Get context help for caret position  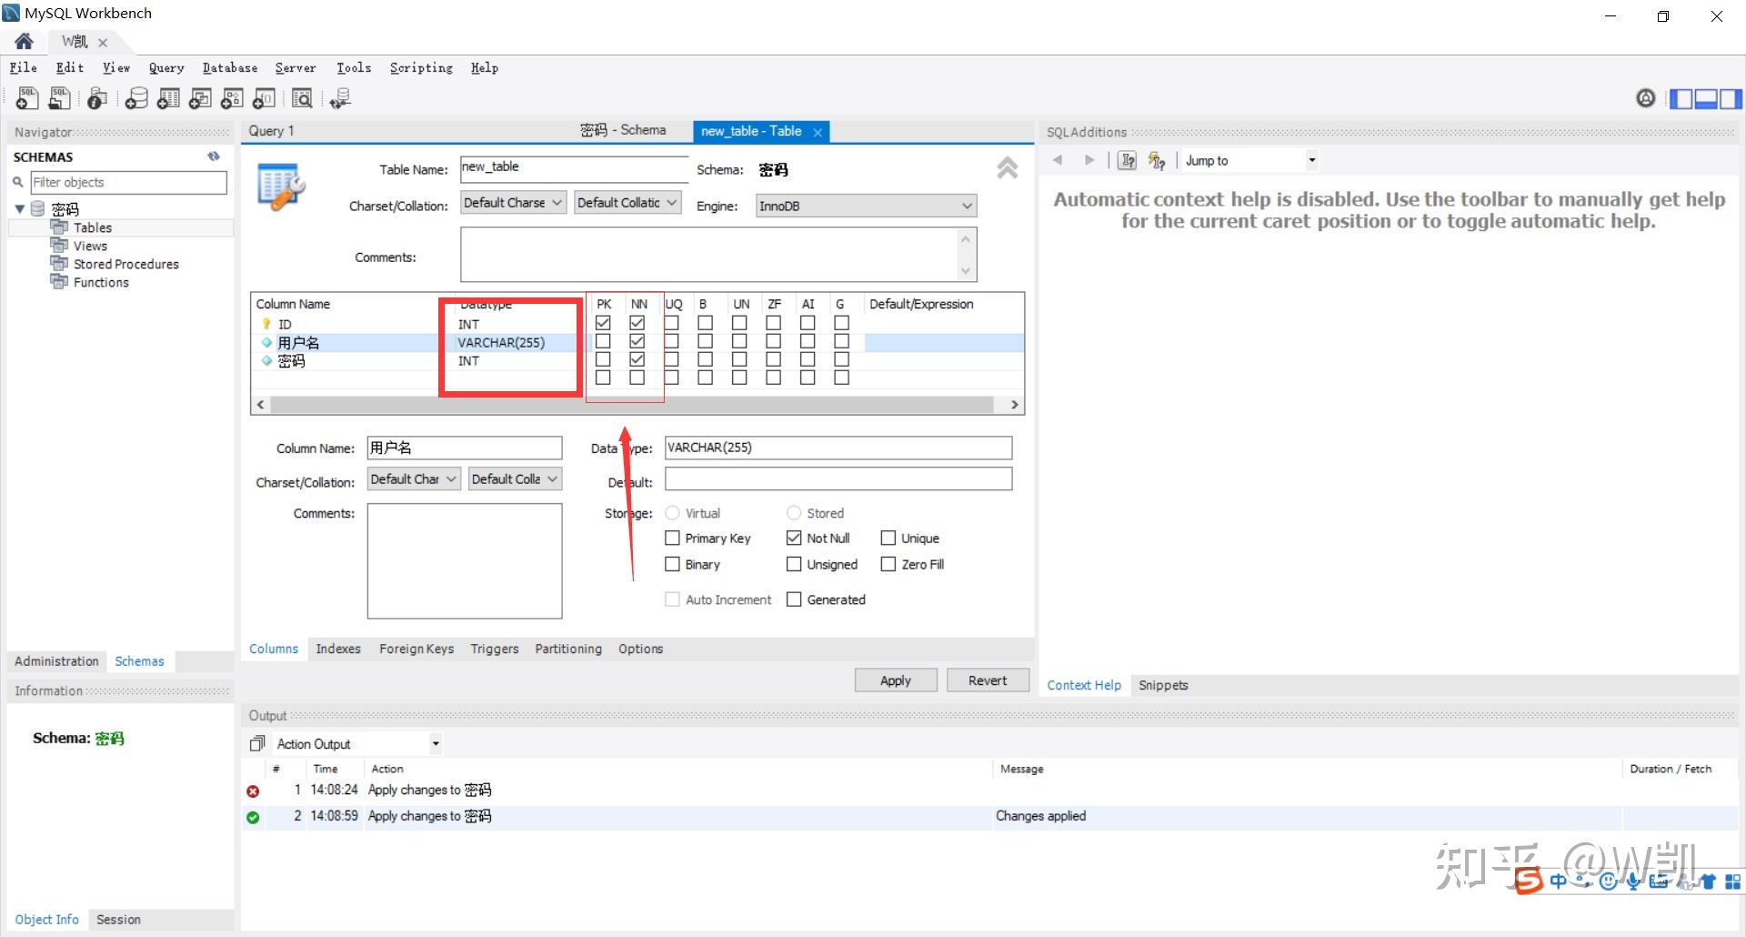[1128, 160]
